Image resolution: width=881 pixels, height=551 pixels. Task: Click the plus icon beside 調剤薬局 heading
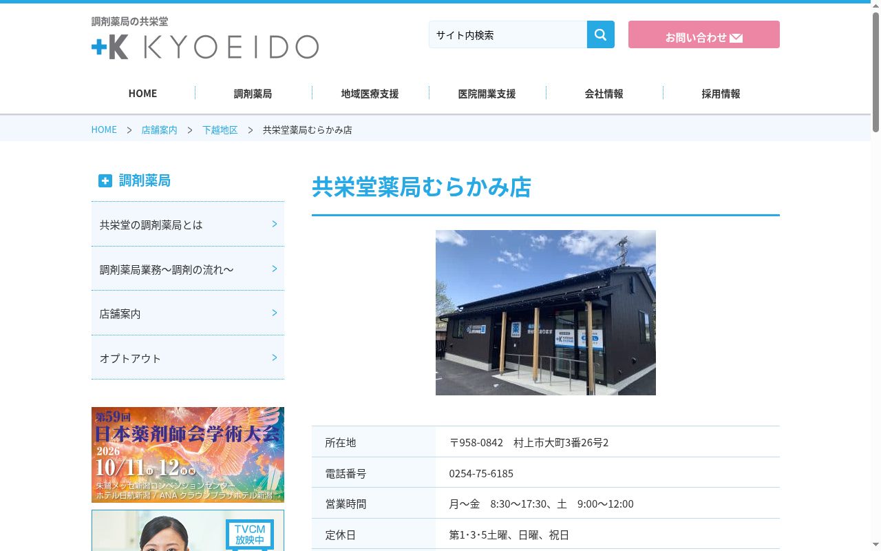105,180
